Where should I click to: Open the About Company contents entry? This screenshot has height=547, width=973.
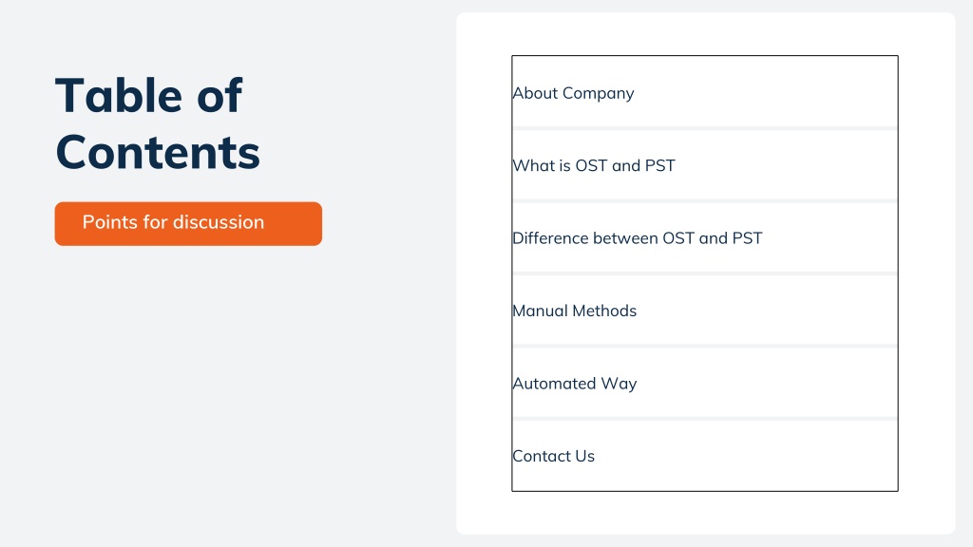tap(705, 92)
